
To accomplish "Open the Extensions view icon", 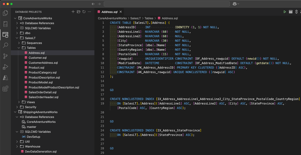I will click(5, 89).
